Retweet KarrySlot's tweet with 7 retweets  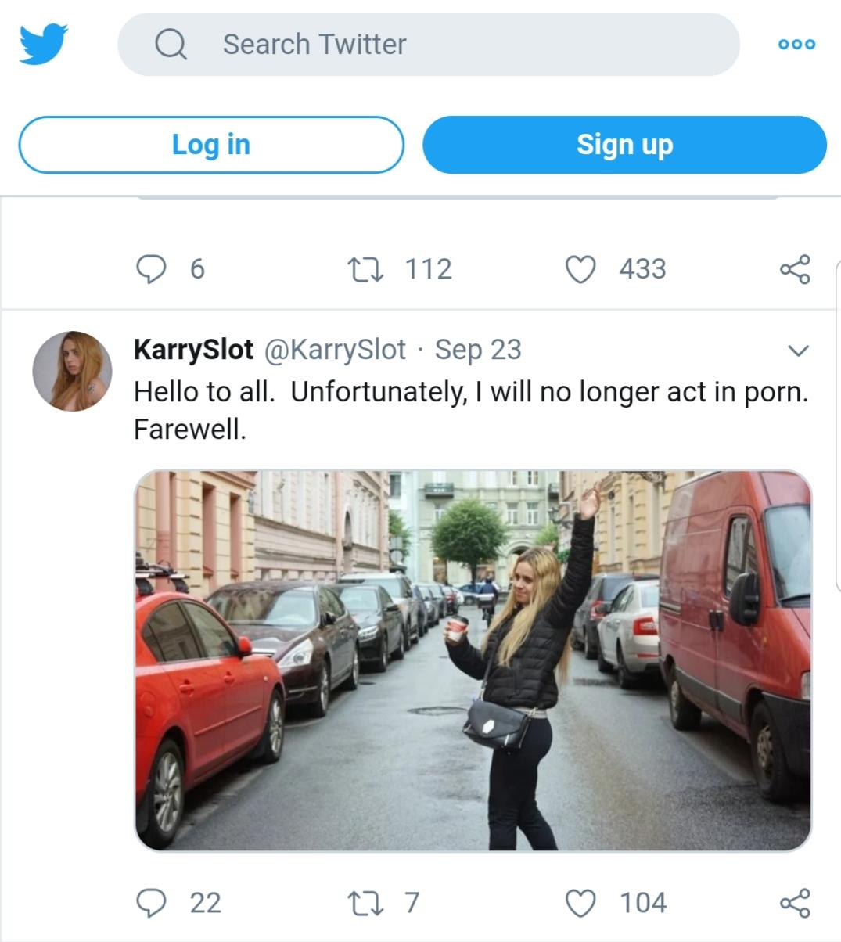click(x=365, y=903)
